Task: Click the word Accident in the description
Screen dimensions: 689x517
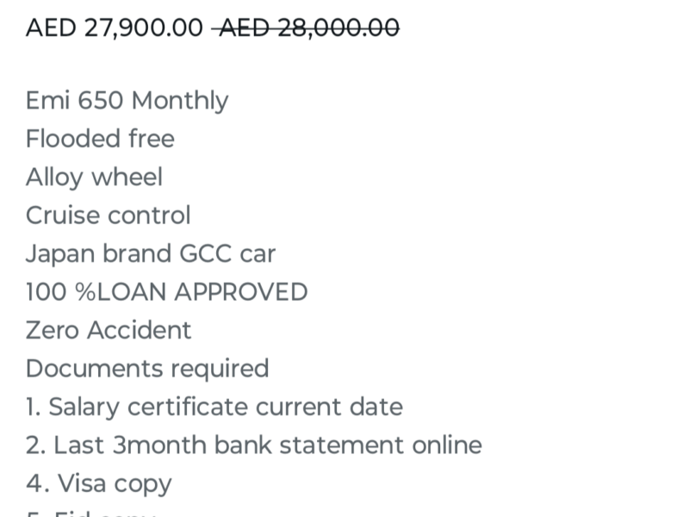Action: coord(140,330)
